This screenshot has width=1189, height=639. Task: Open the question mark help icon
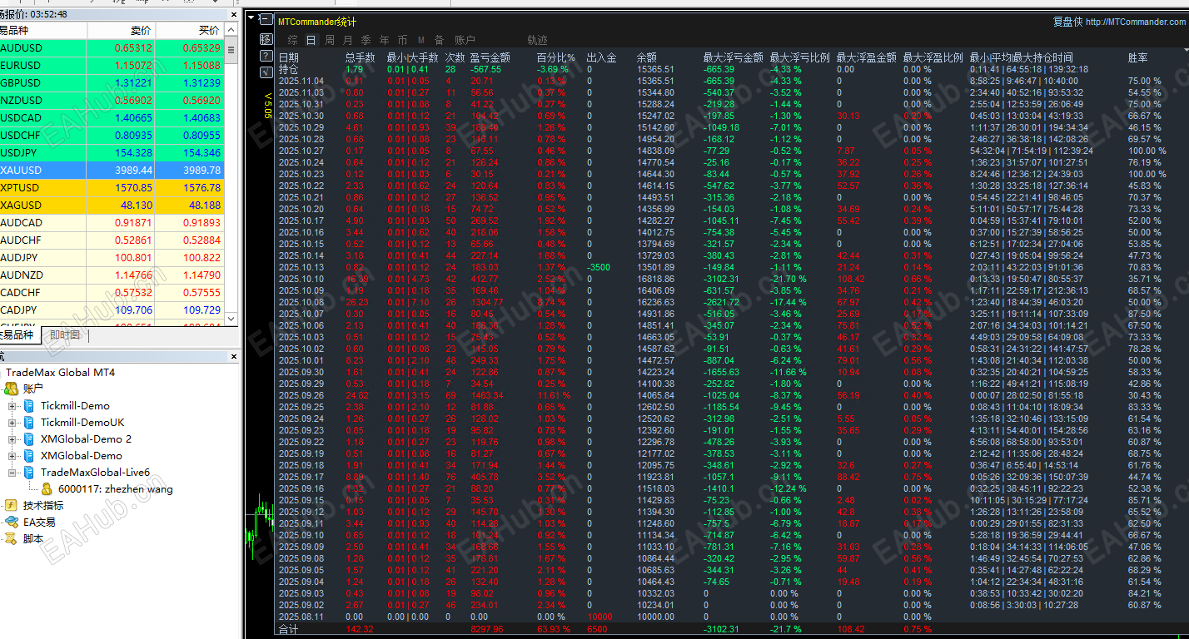click(x=266, y=56)
